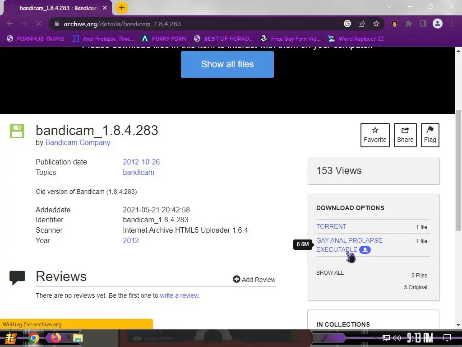462x347 pixels.
Task: Close the bandicam_1.8.4.283 tab
Action: point(105,8)
